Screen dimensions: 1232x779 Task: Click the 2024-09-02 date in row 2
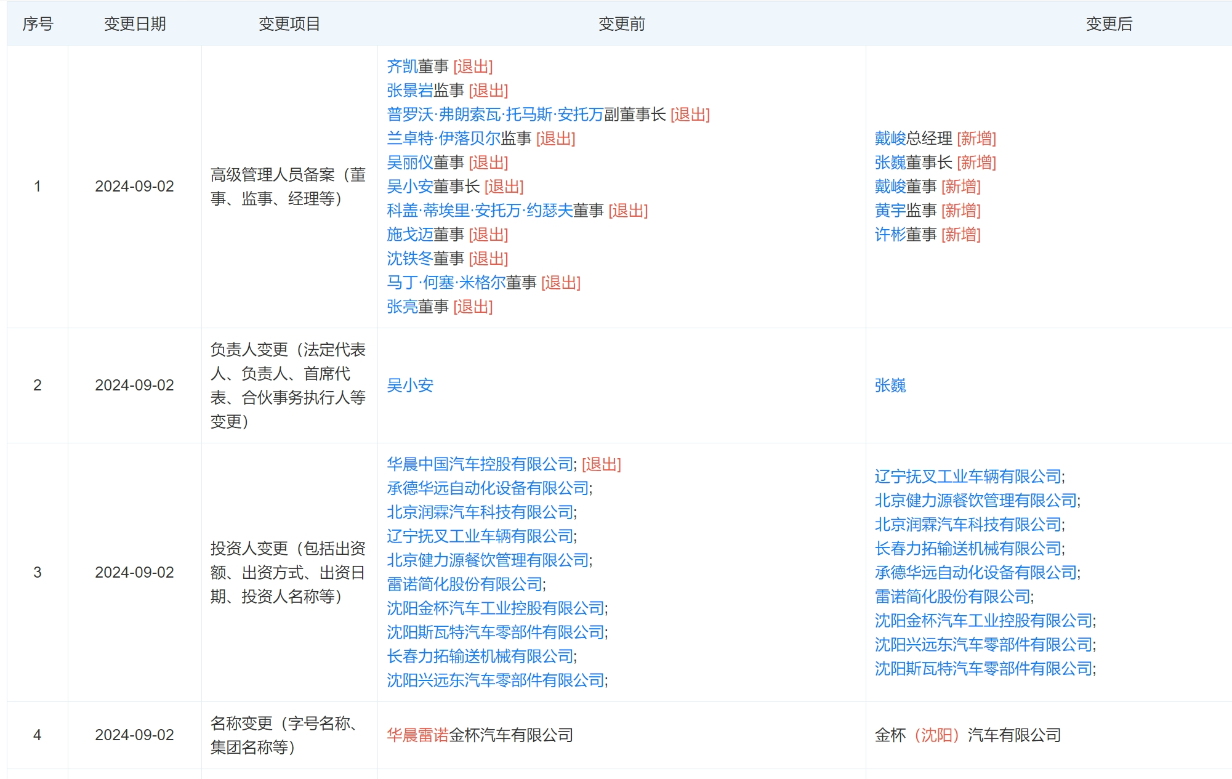[x=134, y=385]
